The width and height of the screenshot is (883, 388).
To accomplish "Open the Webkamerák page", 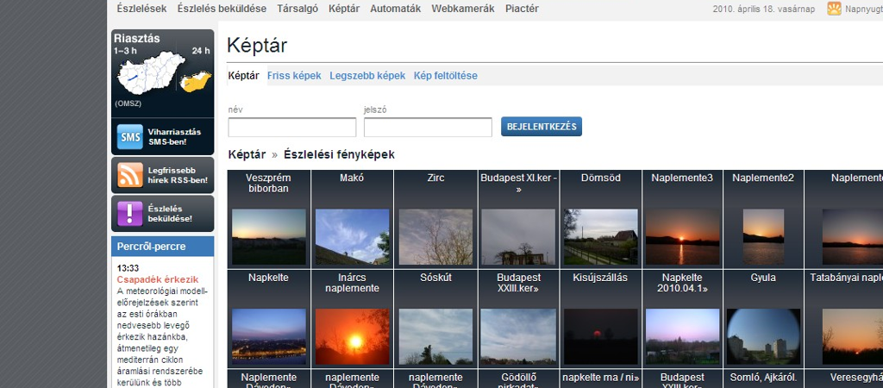I will tap(463, 9).
